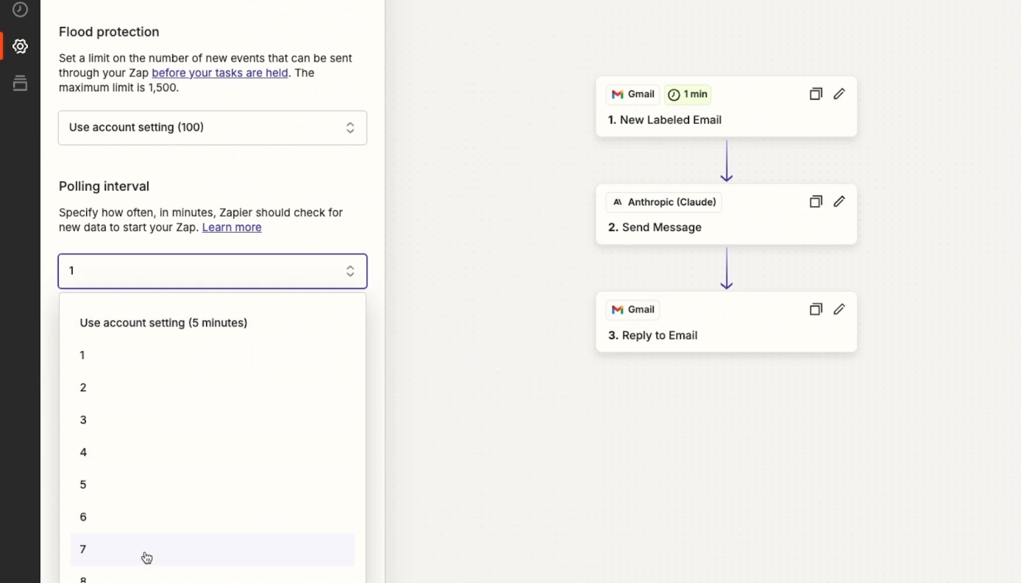Edit the Send Message step pencil
Screen dimensions: 1021x583
pyautogui.click(x=839, y=202)
